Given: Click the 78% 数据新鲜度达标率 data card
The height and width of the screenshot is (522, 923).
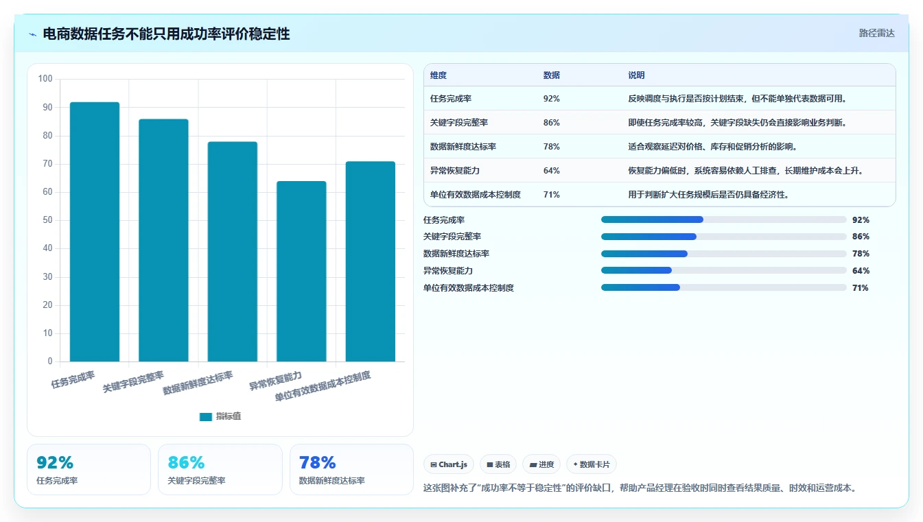Looking at the screenshot, I should tap(351, 469).
